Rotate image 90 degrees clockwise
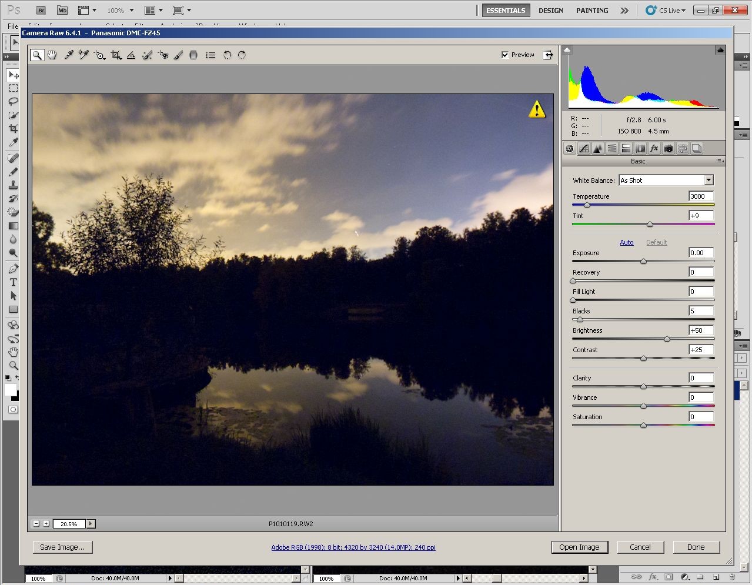Image resolution: width=752 pixels, height=585 pixels. (242, 55)
